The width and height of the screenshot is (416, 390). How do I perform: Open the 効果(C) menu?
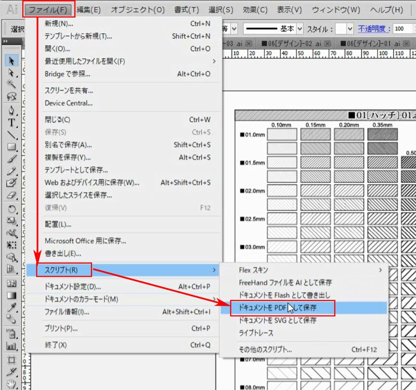click(x=255, y=10)
